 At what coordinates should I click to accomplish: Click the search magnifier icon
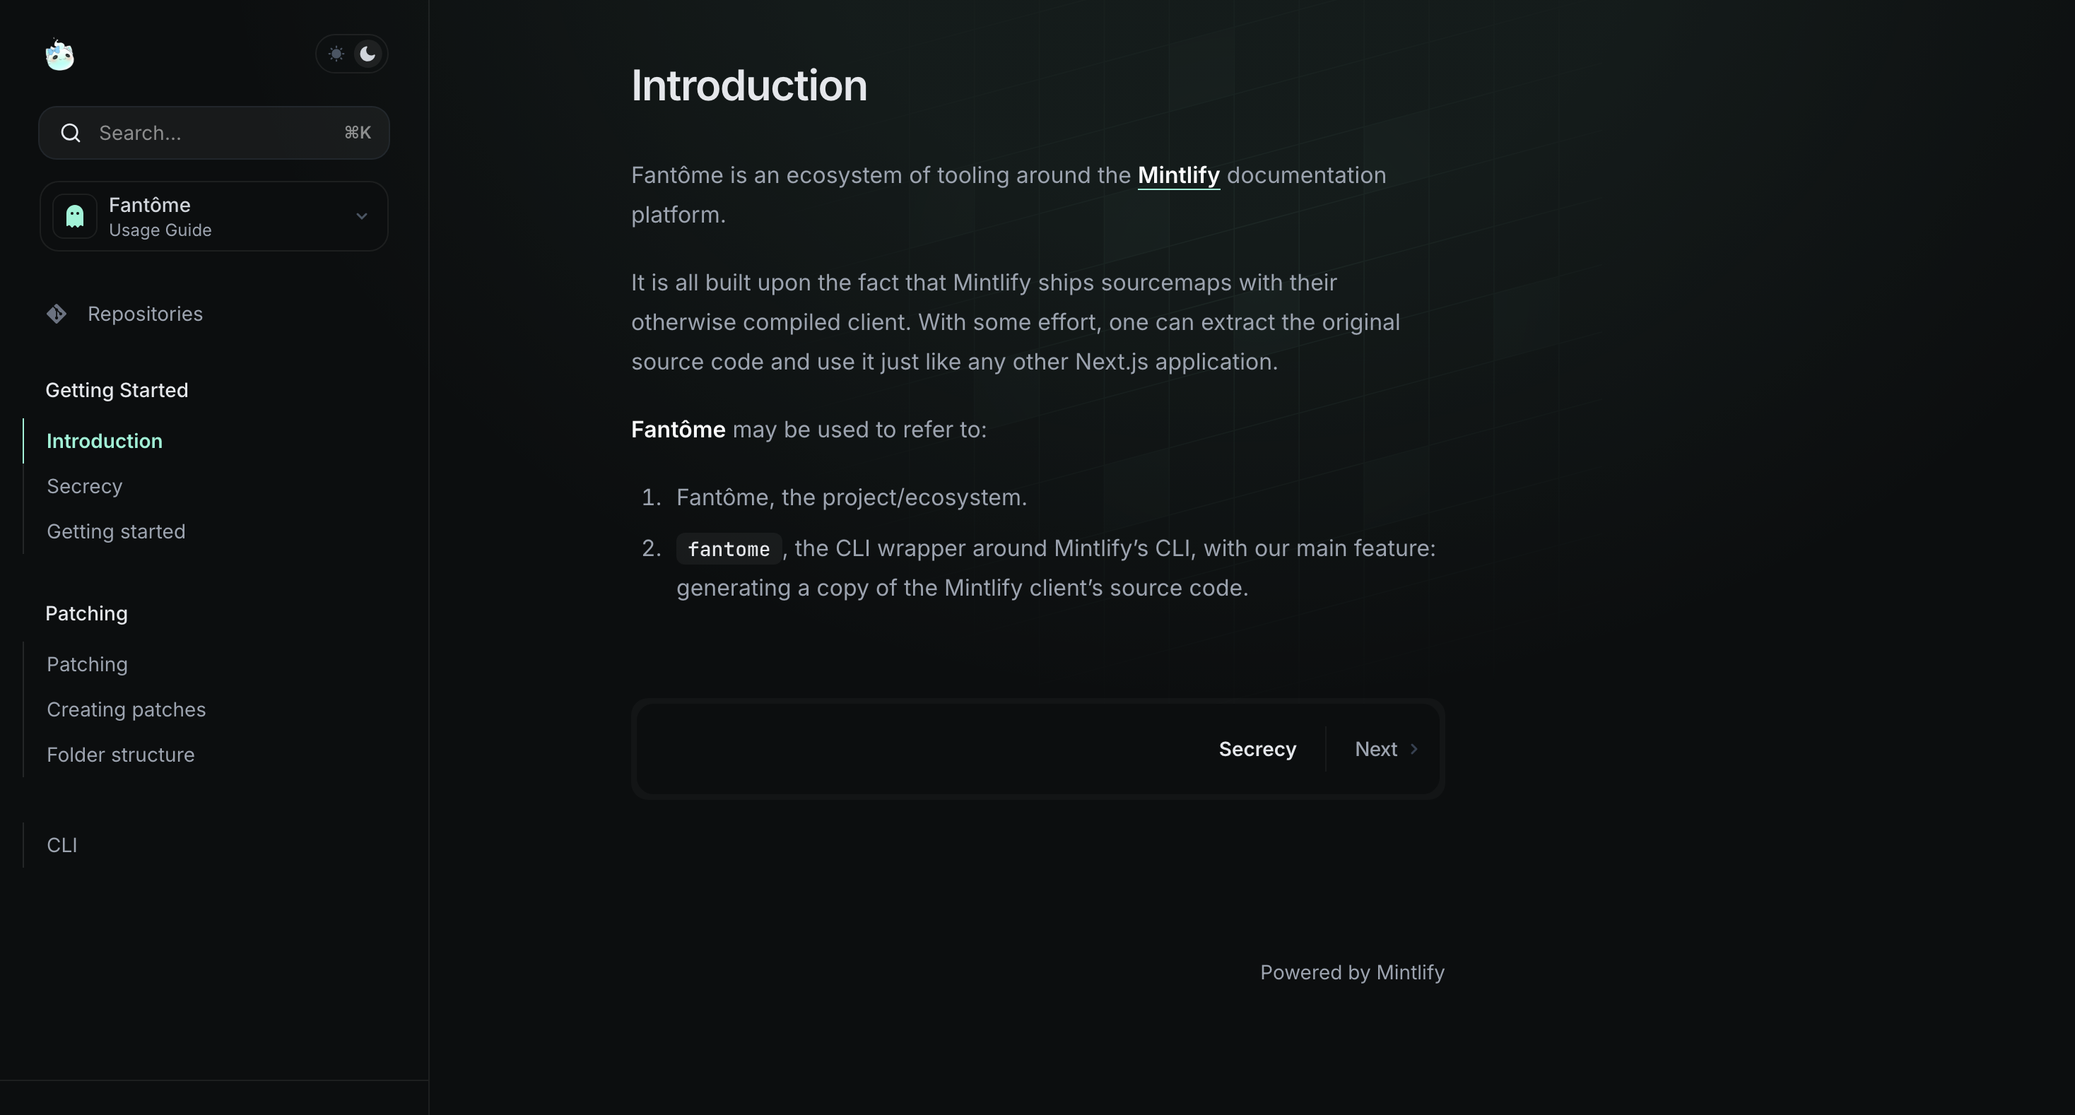pyautogui.click(x=71, y=133)
